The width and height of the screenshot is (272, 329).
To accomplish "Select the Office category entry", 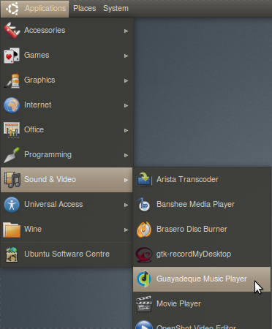I will [x=67, y=130].
